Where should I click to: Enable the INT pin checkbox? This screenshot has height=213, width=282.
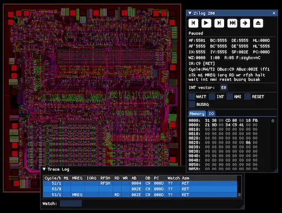tap(212, 97)
